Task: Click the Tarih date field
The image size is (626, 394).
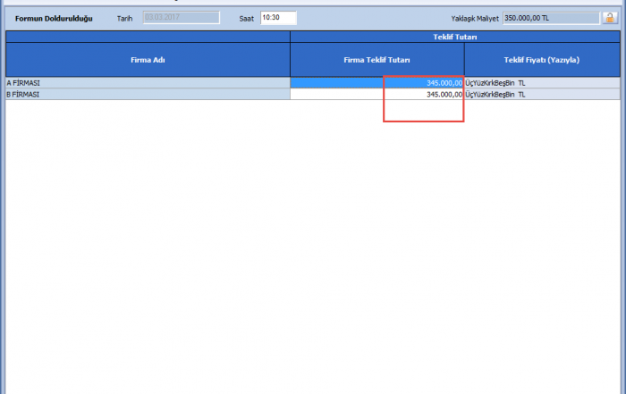Action: coord(181,18)
